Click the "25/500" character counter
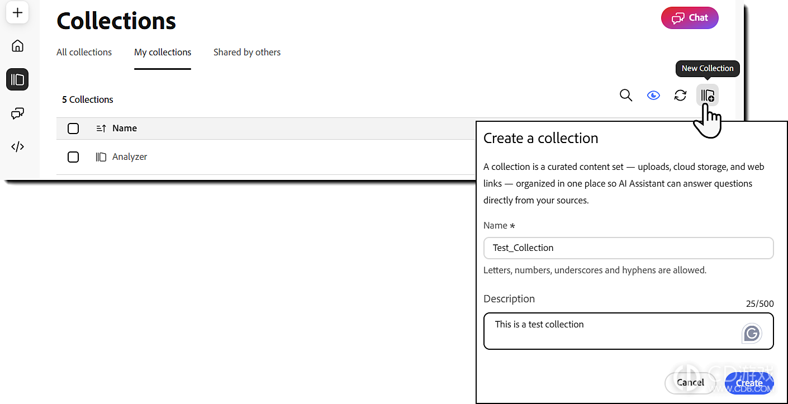788x404 pixels. [760, 304]
